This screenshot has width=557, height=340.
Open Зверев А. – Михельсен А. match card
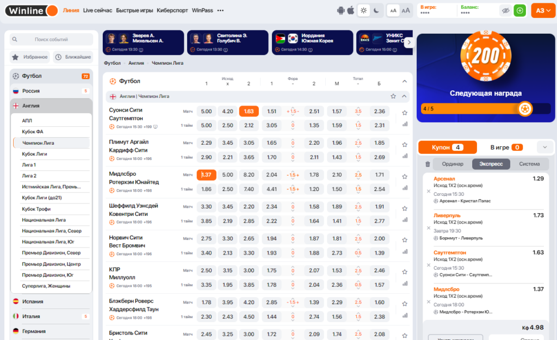click(143, 42)
